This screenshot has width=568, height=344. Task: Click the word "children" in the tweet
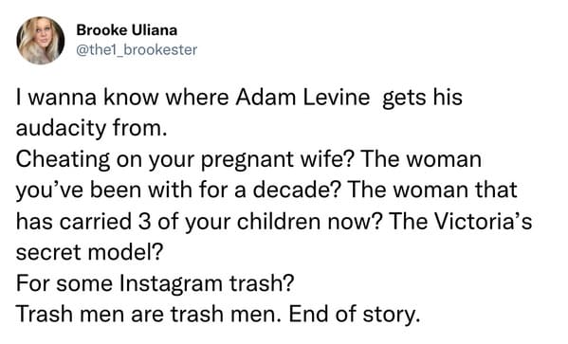[279, 221]
